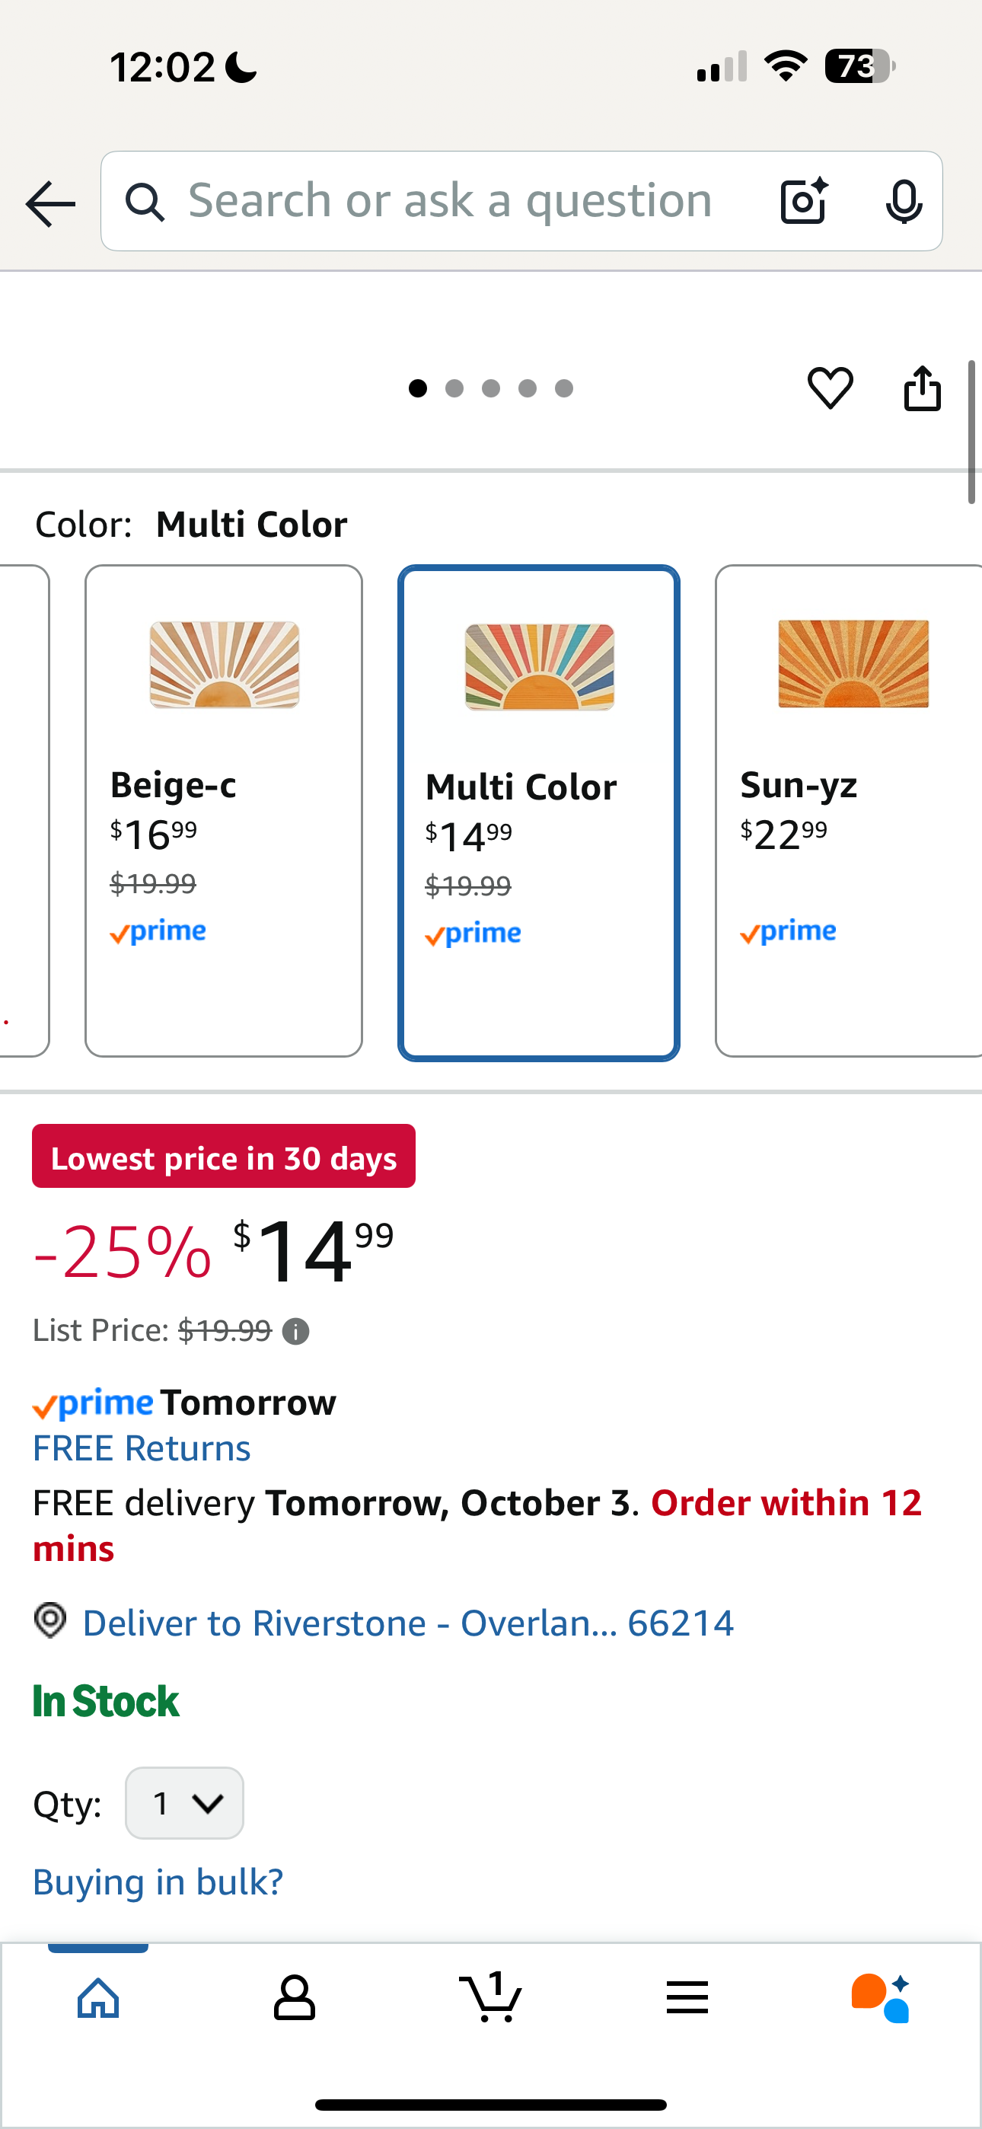Open Rufus AI assistant chat icon
The height and width of the screenshot is (2129, 982).
(882, 1997)
